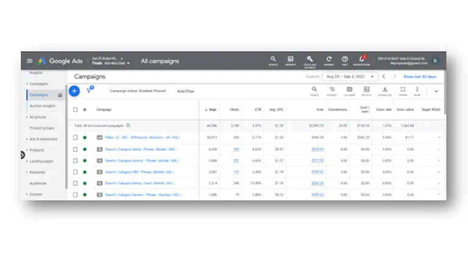Check Category Hemp Exact Mobile campaign checkbox

75,183
